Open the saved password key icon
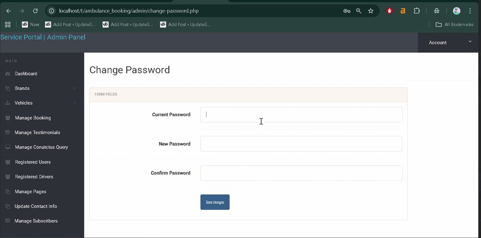 pos(347,11)
